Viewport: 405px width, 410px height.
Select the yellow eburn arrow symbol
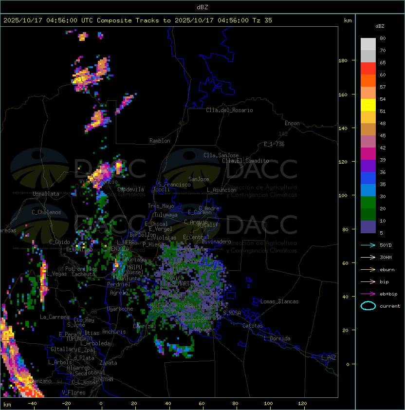(x=368, y=270)
